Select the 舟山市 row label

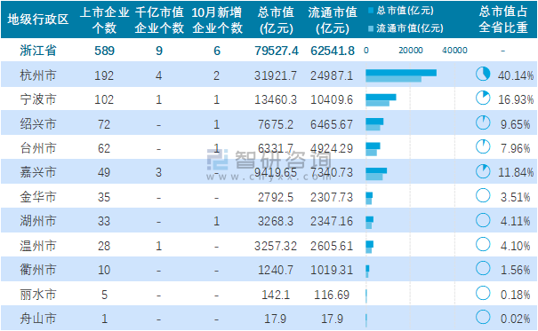pyautogui.click(x=38, y=319)
